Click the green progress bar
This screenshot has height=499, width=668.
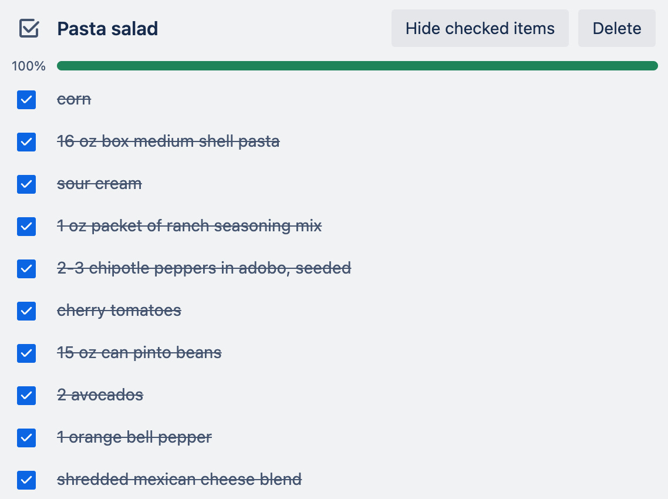click(x=357, y=66)
